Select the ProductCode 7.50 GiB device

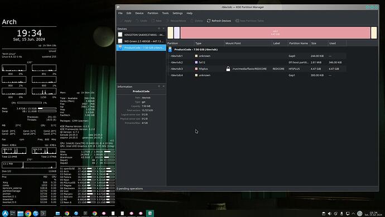(x=141, y=48)
